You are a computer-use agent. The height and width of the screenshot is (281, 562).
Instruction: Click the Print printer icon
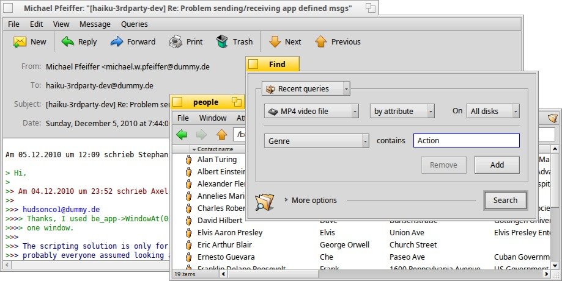[x=176, y=42]
